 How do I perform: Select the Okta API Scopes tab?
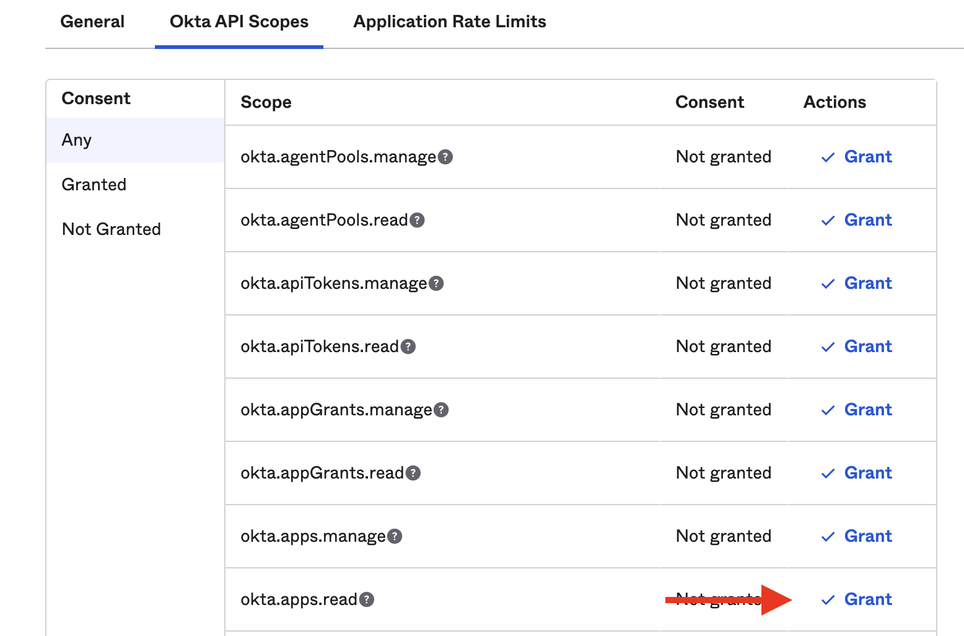239,22
